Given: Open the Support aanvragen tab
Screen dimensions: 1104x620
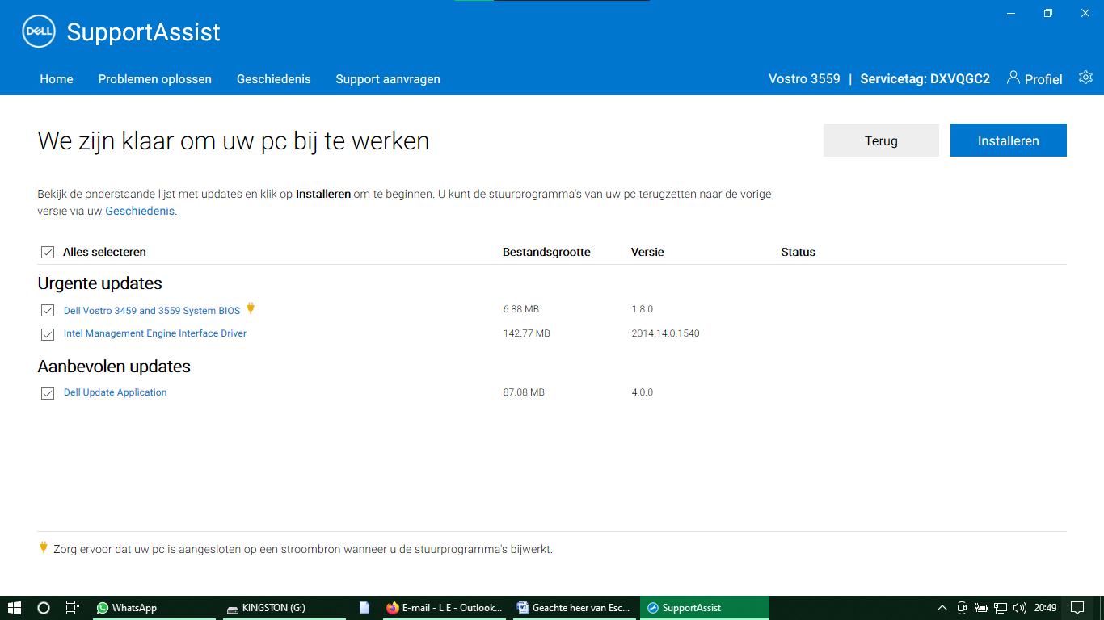Looking at the screenshot, I should (x=388, y=79).
